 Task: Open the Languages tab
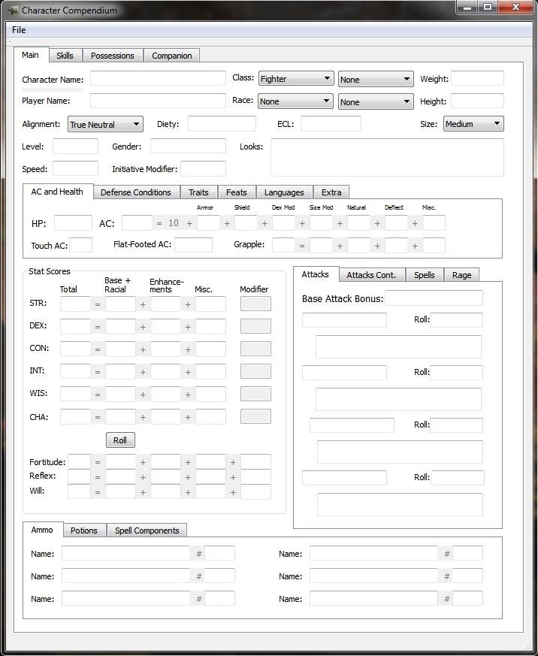(x=285, y=192)
